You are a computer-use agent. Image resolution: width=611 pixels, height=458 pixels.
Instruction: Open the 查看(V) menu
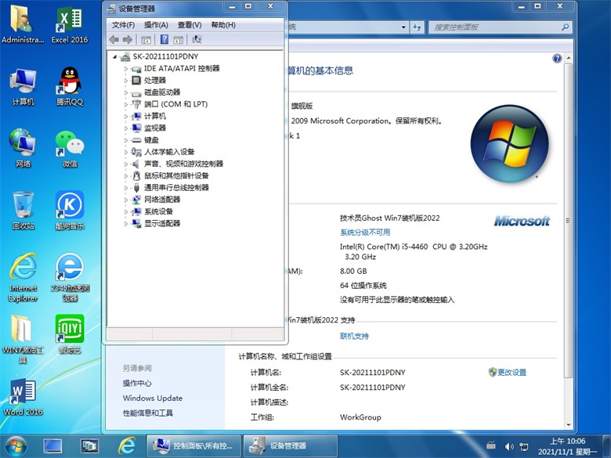click(x=189, y=25)
